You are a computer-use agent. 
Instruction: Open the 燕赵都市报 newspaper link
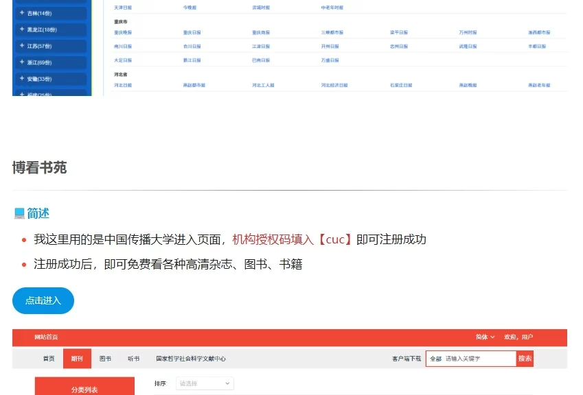click(194, 86)
